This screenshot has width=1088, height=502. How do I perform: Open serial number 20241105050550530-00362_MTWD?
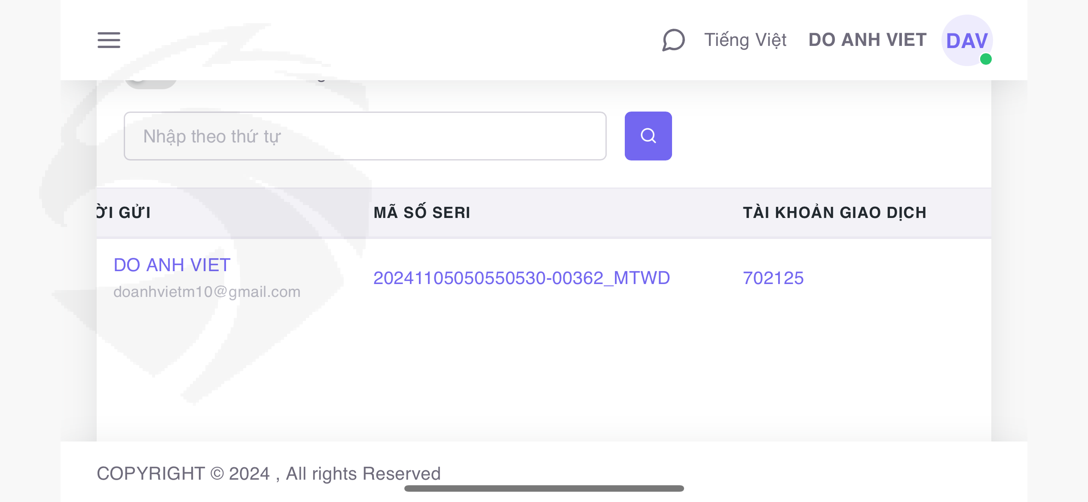click(522, 278)
